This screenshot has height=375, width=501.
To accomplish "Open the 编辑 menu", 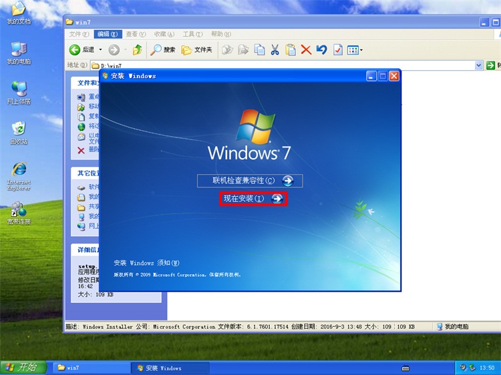I will pos(108,34).
